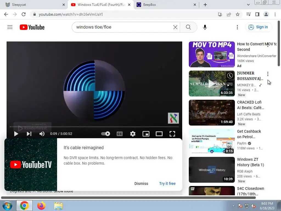The height and width of the screenshot is (211, 281).
Task: Bookmark this page with star
Action: (x=238, y=14)
